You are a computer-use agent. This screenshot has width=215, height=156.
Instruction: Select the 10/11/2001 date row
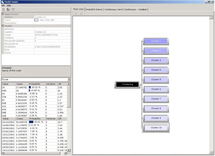pos(34,141)
